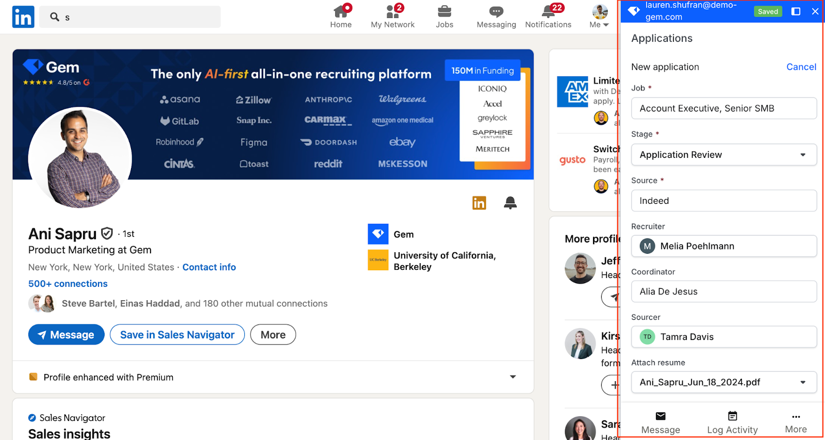The width and height of the screenshot is (825, 440).
Task: Expand the Me profile menu
Action: [599, 17]
